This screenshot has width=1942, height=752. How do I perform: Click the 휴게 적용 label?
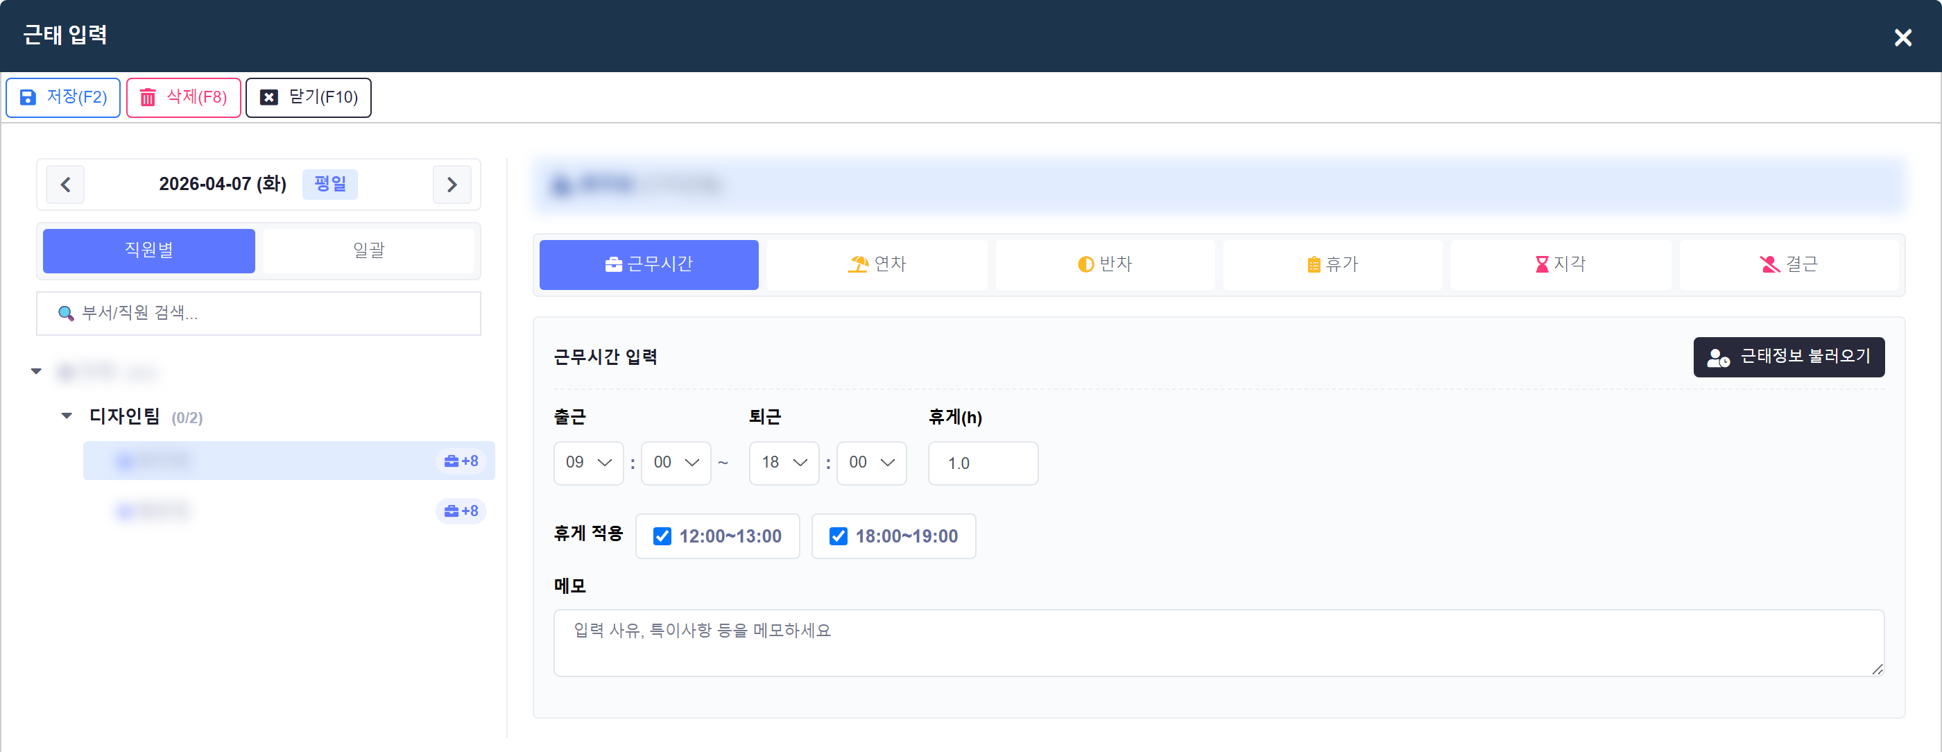[x=588, y=534]
